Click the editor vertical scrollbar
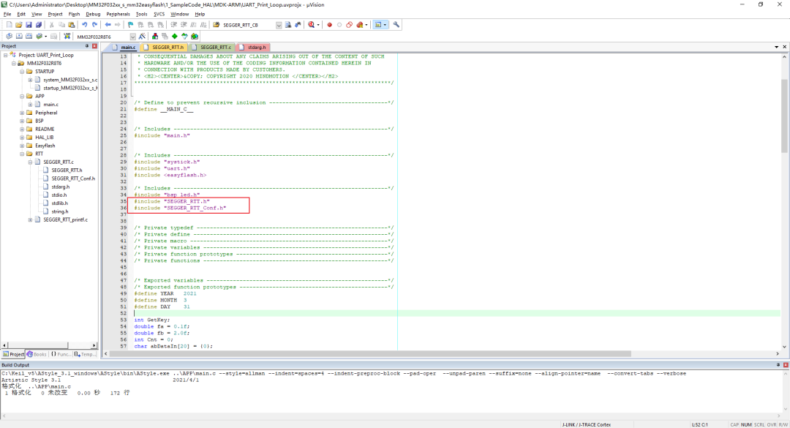This screenshot has height=428, width=790. pyautogui.click(x=784, y=116)
